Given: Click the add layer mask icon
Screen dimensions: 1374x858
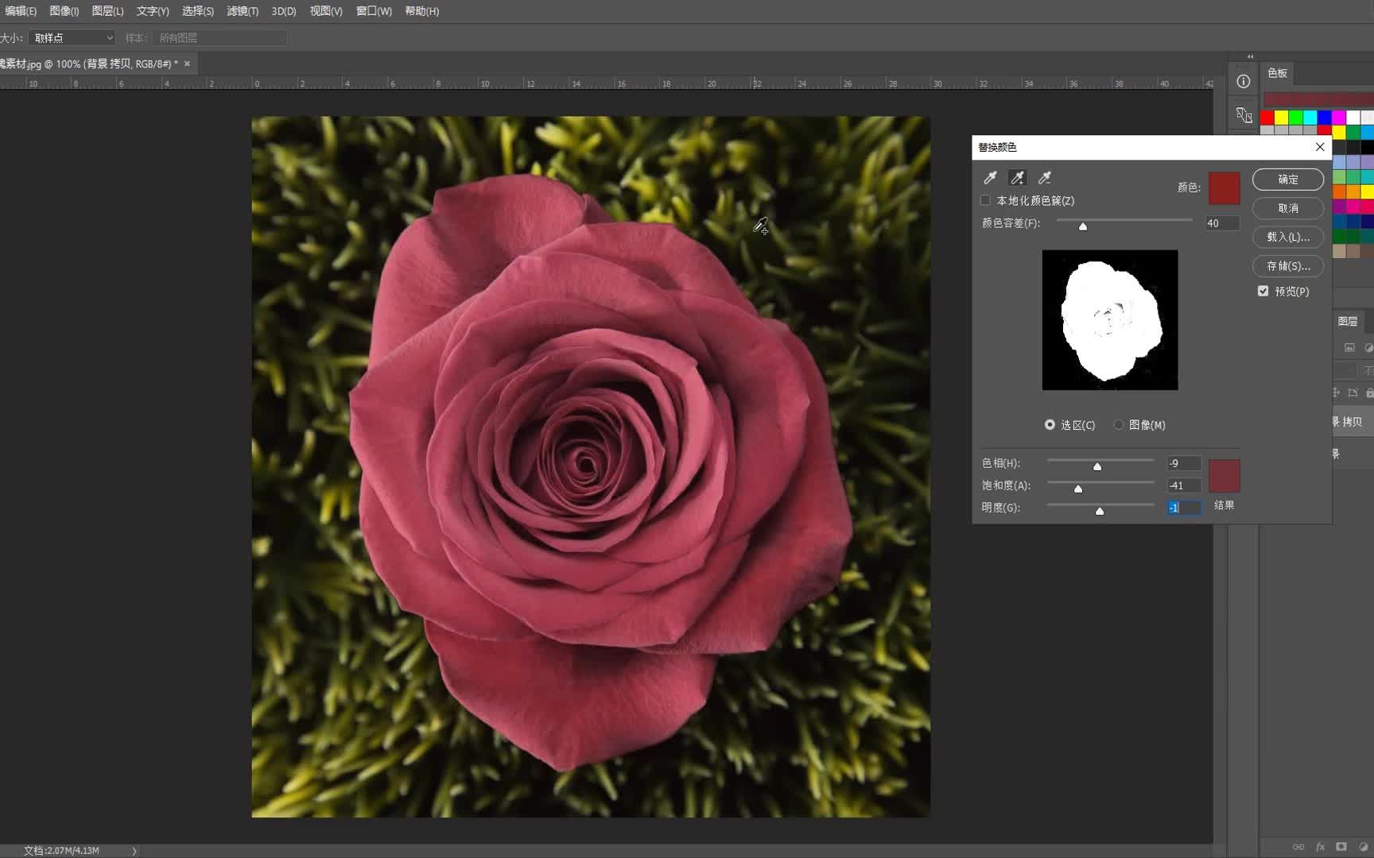Looking at the screenshot, I should (x=1342, y=847).
